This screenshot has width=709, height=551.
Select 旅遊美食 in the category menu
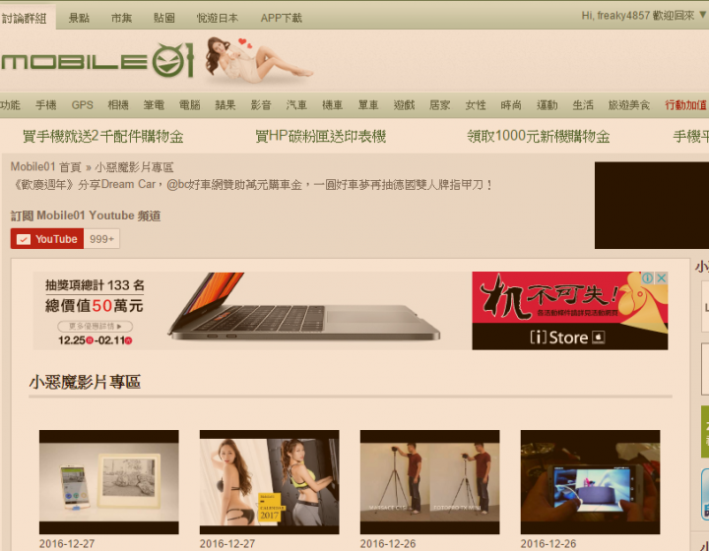click(x=629, y=105)
